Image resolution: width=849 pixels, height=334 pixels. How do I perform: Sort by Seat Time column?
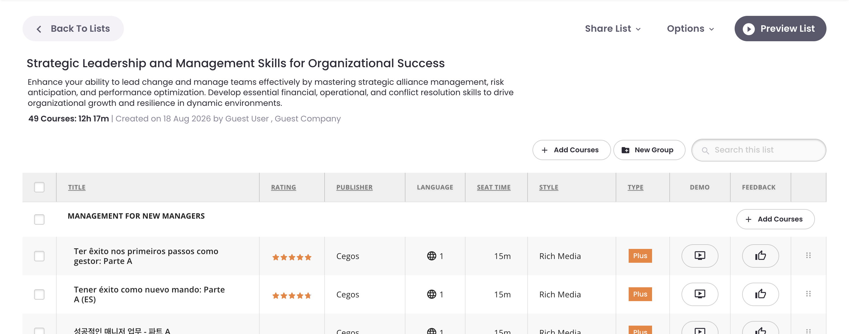[494, 187]
